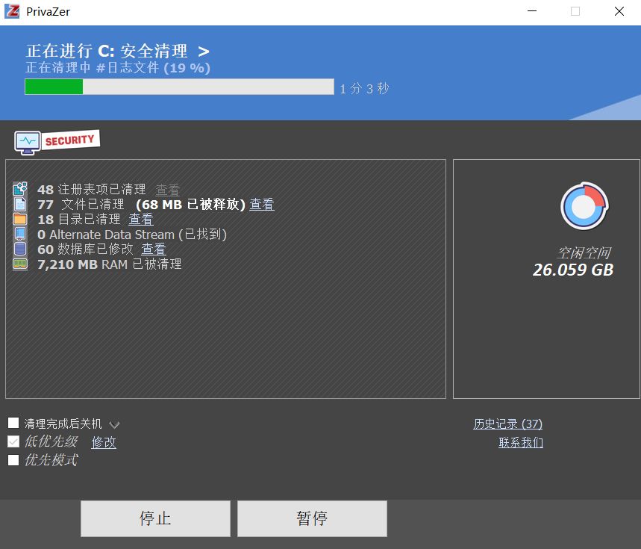Open the 历史记录 (37) link
Screen dimensions: 641x549
tap(507, 424)
